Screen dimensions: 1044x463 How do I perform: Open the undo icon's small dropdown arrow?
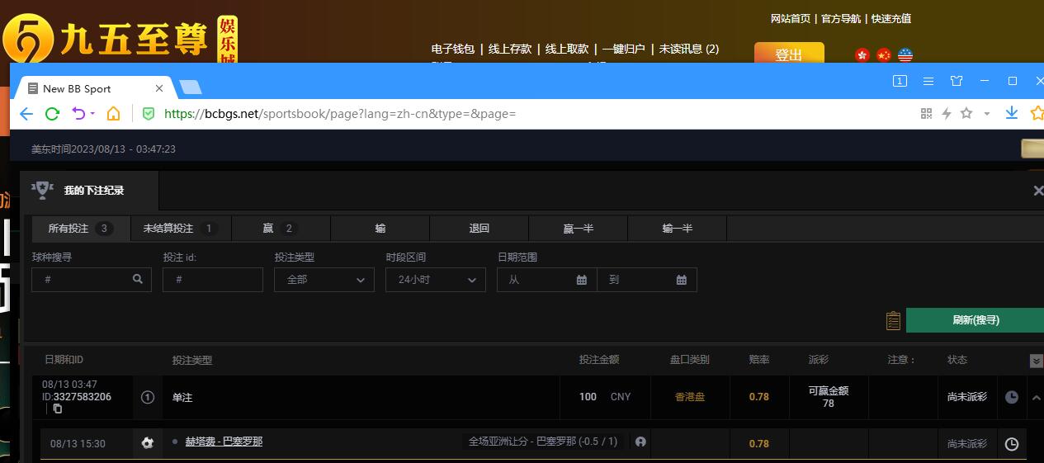[x=92, y=114]
